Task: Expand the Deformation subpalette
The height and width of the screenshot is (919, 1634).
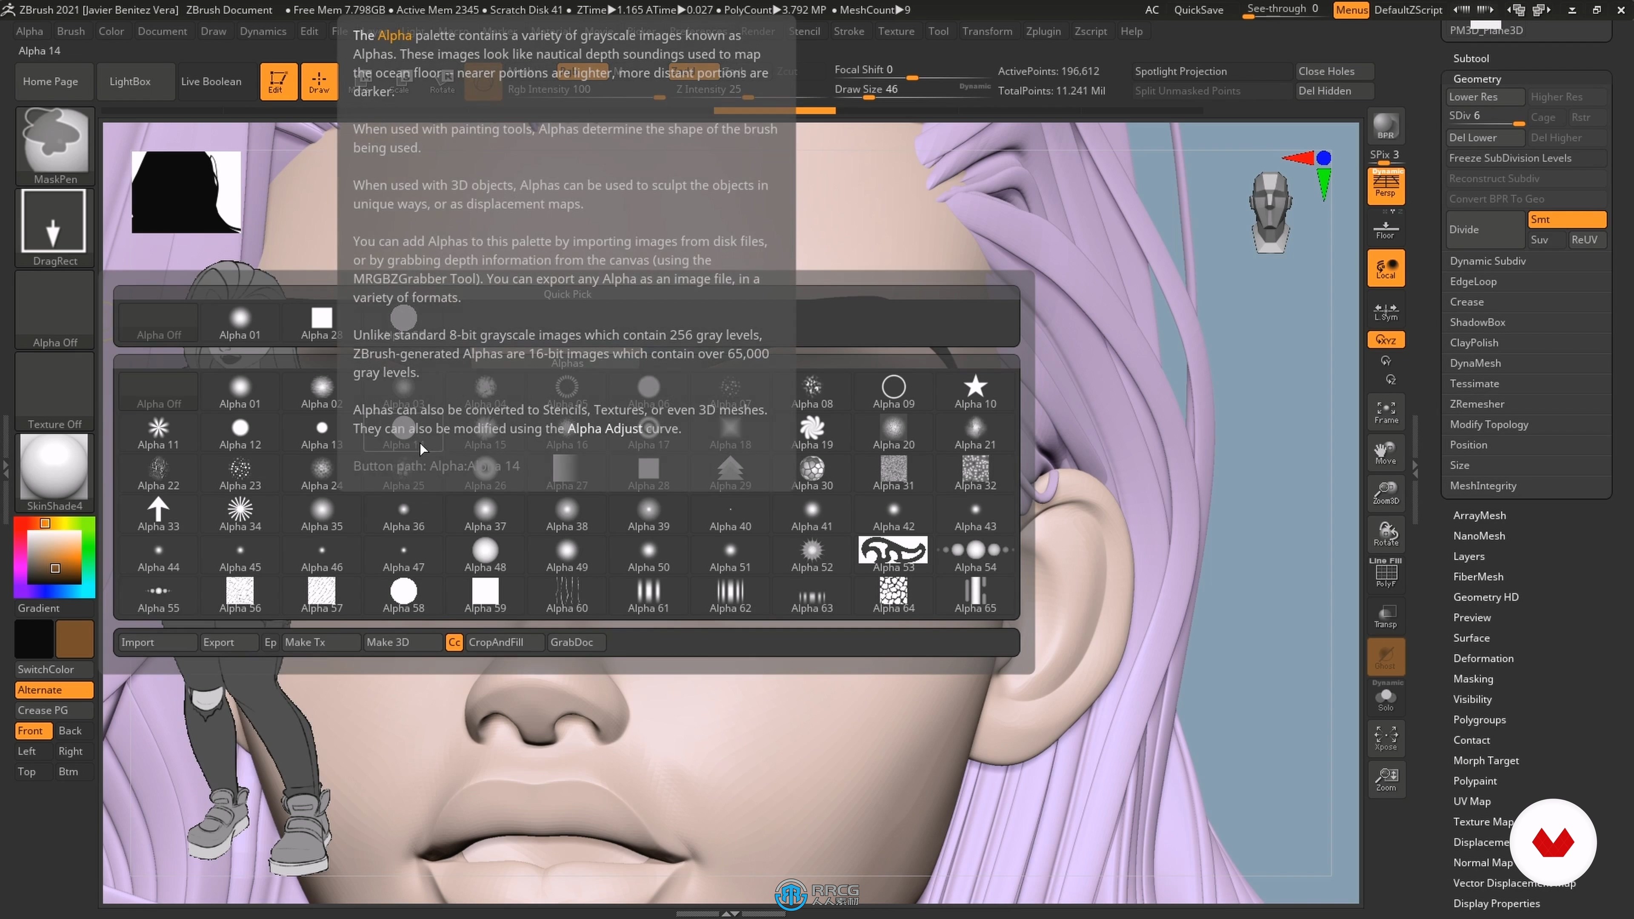Action: coord(1483,658)
